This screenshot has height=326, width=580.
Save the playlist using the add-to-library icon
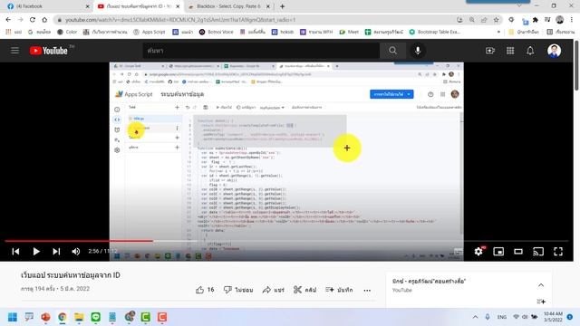click(541, 302)
